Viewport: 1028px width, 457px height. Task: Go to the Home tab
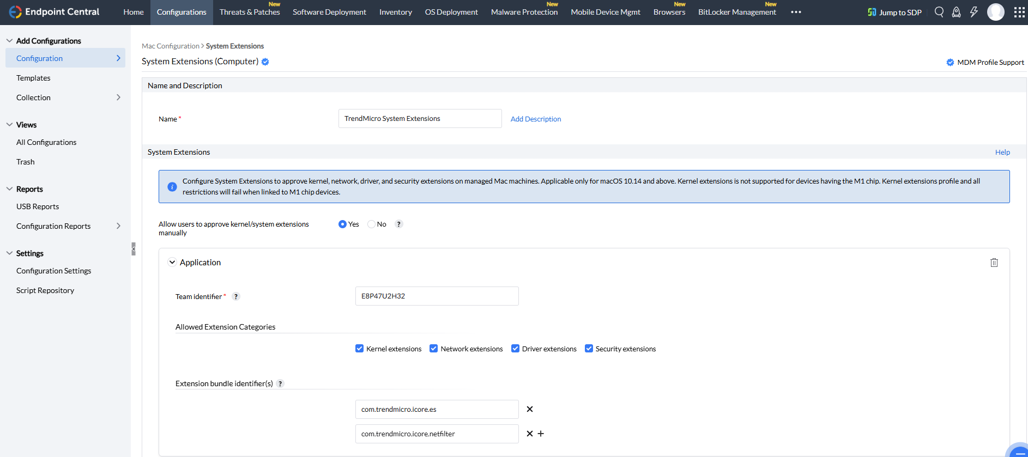(x=134, y=12)
